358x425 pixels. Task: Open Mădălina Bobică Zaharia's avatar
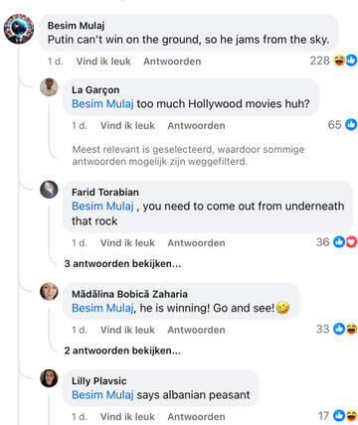tap(49, 292)
